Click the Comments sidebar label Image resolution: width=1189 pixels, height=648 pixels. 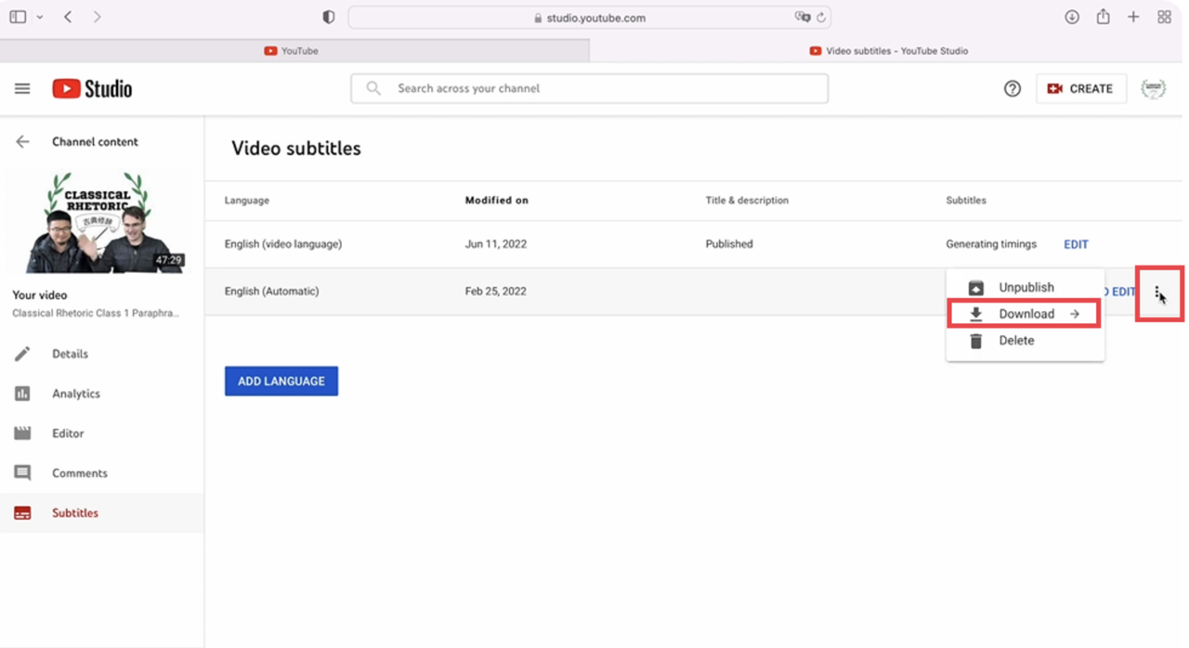(80, 473)
